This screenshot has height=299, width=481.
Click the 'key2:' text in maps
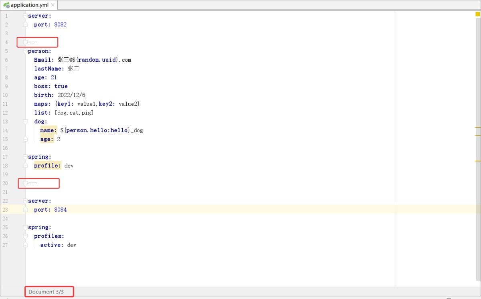click(107, 104)
